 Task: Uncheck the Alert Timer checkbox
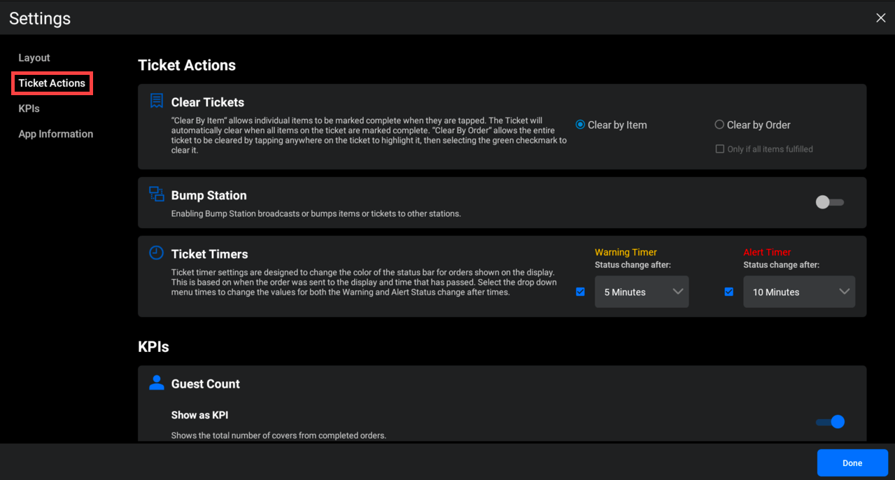point(728,292)
